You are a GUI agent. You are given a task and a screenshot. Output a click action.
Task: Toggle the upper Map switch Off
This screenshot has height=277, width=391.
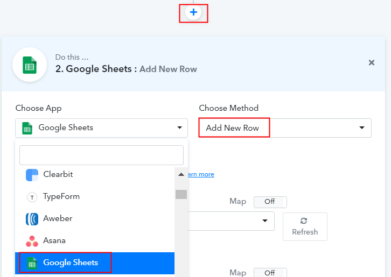270,202
